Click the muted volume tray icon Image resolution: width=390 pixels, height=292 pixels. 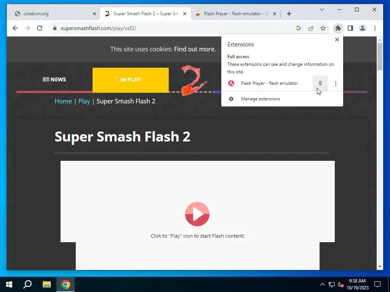(x=340, y=284)
